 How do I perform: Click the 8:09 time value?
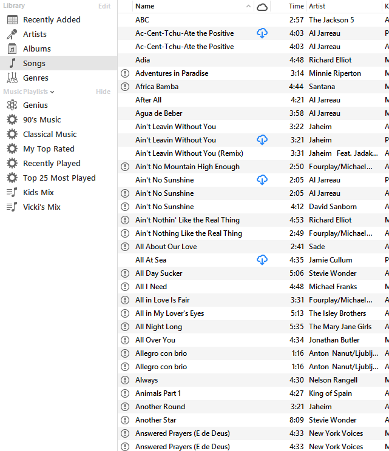(x=297, y=420)
